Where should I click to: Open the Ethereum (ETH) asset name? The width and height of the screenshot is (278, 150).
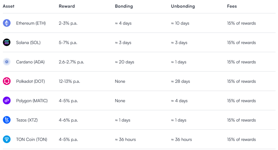click(31, 23)
